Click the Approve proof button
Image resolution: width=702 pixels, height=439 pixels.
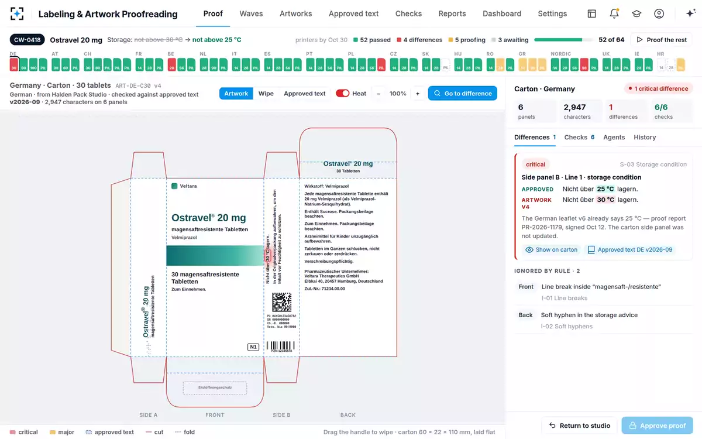coord(658,426)
